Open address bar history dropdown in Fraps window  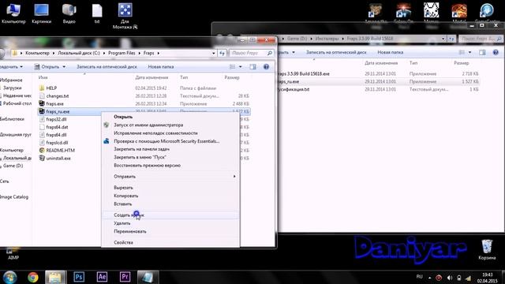point(214,53)
